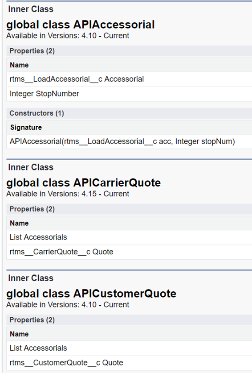Select the APICustomerQuote Properties (2) section header
The width and height of the screenshot is (252, 373).
click(129, 320)
